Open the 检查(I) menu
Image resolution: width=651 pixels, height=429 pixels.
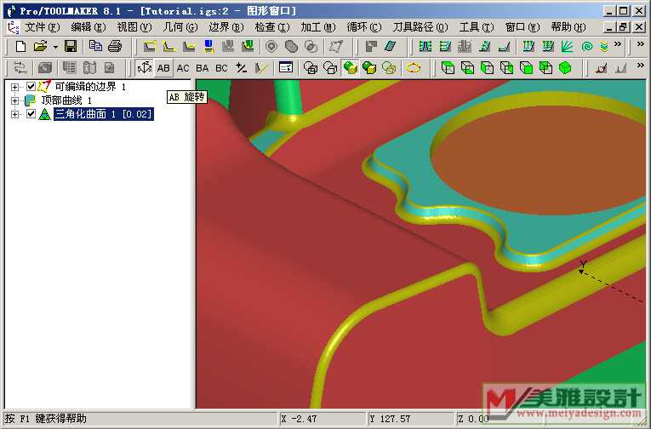(x=272, y=27)
